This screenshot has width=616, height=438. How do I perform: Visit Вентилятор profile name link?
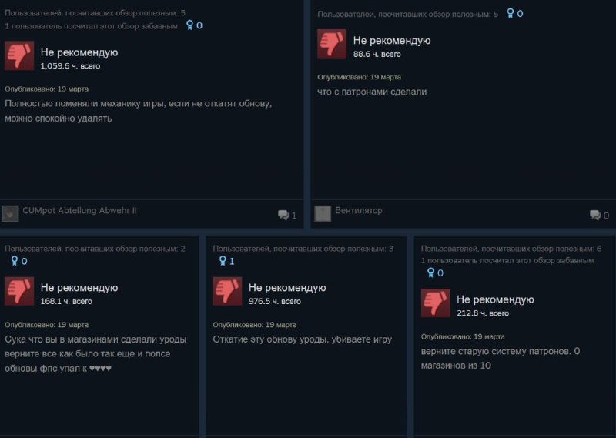coord(358,211)
